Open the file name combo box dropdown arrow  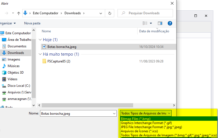click(x=114, y=114)
